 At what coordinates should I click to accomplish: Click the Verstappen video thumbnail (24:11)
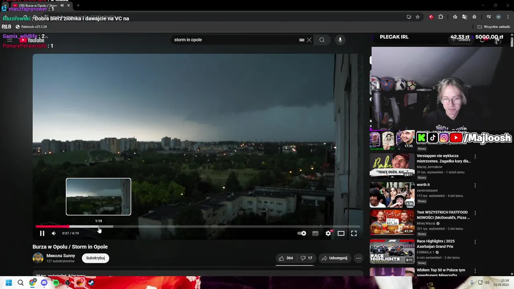pyautogui.click(x=392, y=165)
